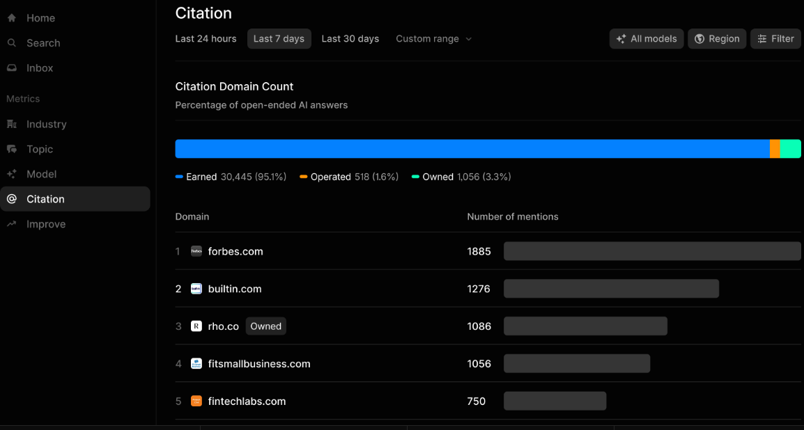Click the builtin.com domain link
Screen dimensions: 804x430
235,289
